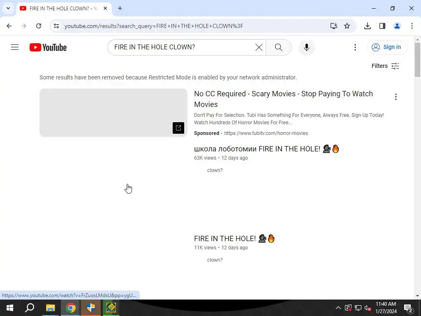Image resolution: width=421 pixels, height=316 pixels.
Task: Open sponsored ad options three-dot menu
Action: 396,97
